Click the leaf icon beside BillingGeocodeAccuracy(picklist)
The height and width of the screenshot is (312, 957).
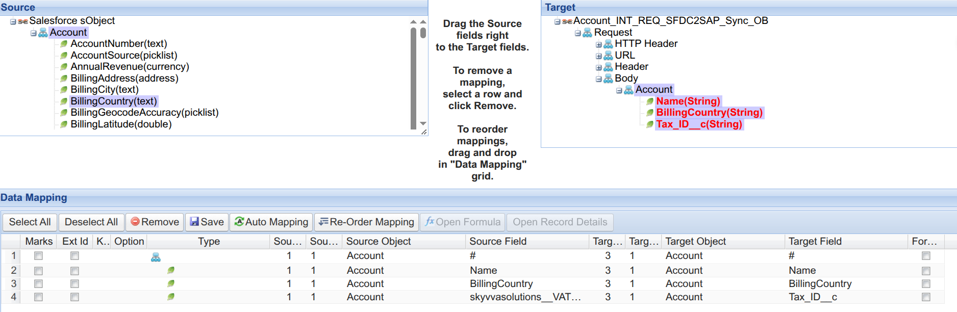click(x=64, y=113)
